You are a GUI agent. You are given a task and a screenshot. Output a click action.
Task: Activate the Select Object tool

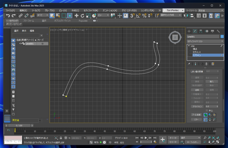click(52, 15)
